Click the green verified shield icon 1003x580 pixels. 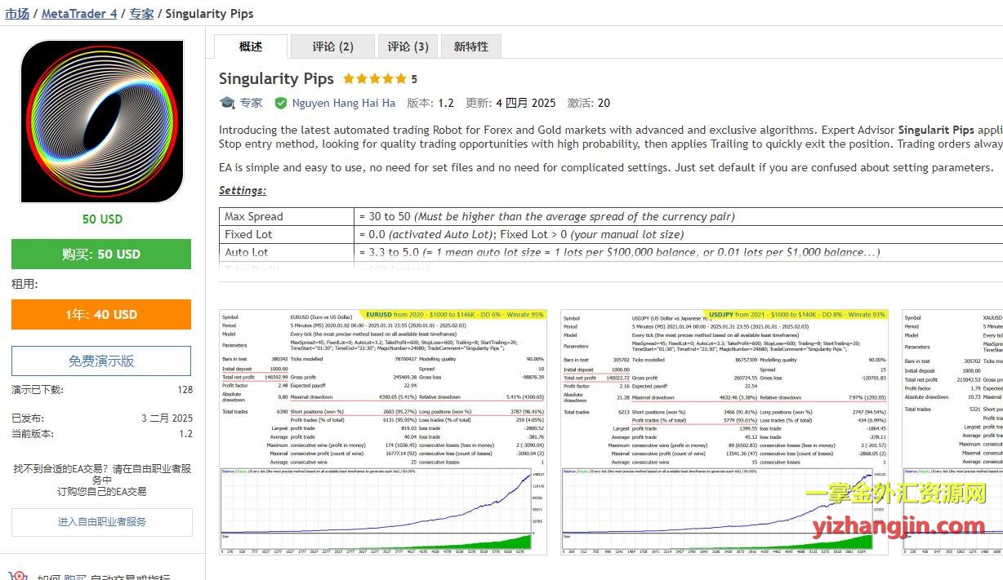click(281, 103)
